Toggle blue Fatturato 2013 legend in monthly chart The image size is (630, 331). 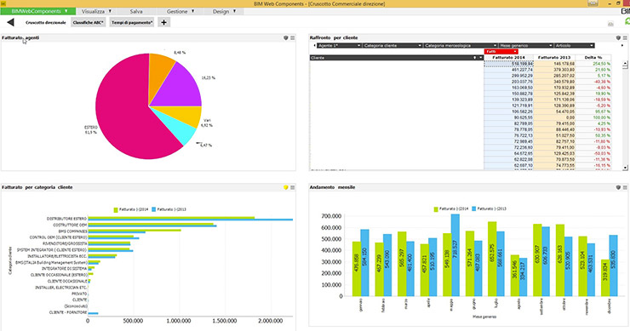489,208
